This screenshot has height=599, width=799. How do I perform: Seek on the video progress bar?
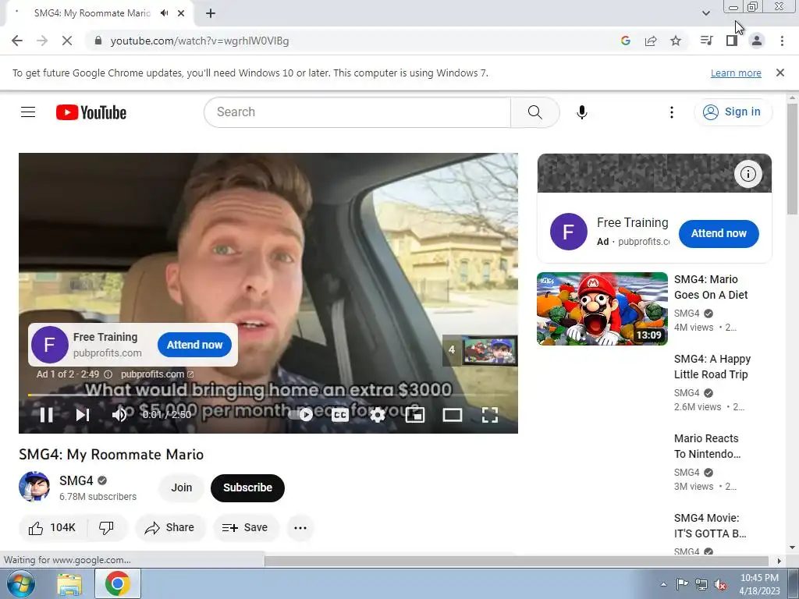pyautogui.click(x=268, y=395)
